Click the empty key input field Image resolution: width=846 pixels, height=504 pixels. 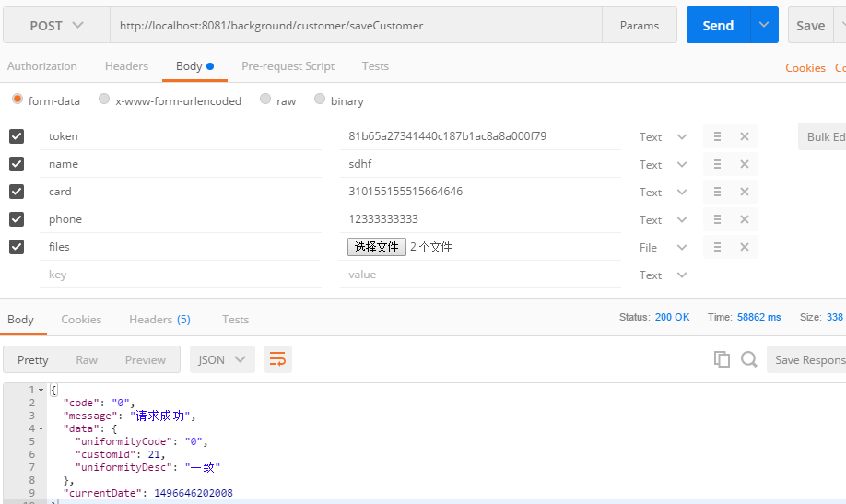coord(181,275)
